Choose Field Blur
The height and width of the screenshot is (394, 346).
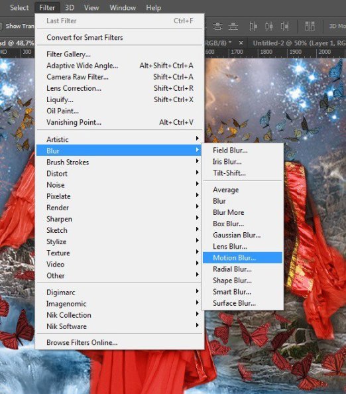point(243,151)
